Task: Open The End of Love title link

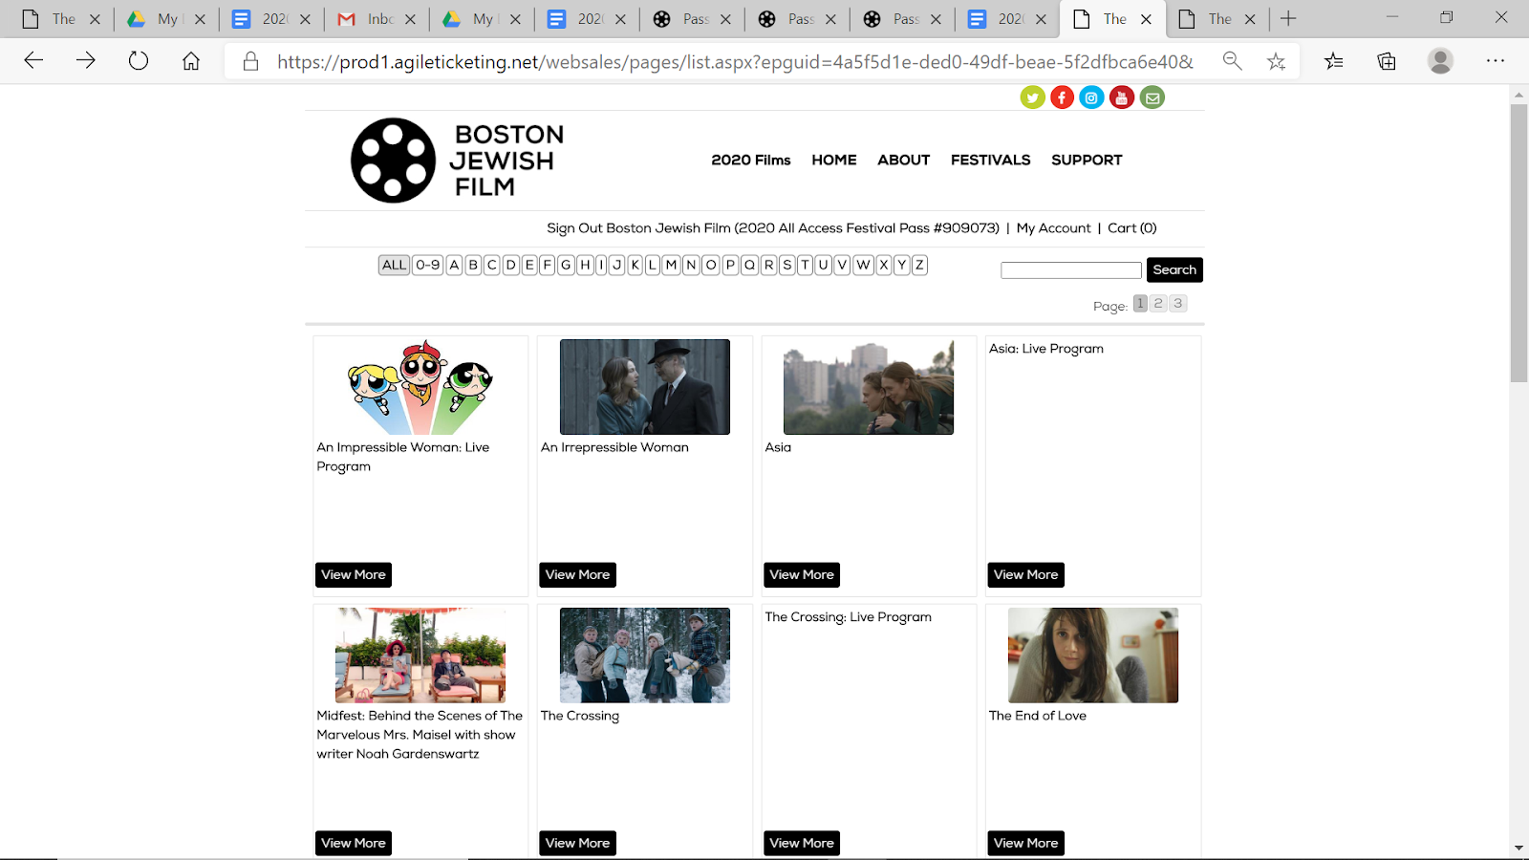Action: [x=1038, y=716]
